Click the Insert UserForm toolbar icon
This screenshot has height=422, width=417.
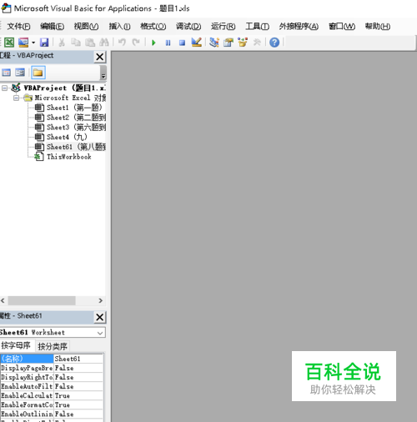tap(23, 43)
